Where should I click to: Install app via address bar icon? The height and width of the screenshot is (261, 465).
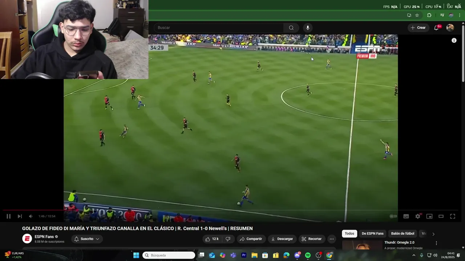pos(409,15)
